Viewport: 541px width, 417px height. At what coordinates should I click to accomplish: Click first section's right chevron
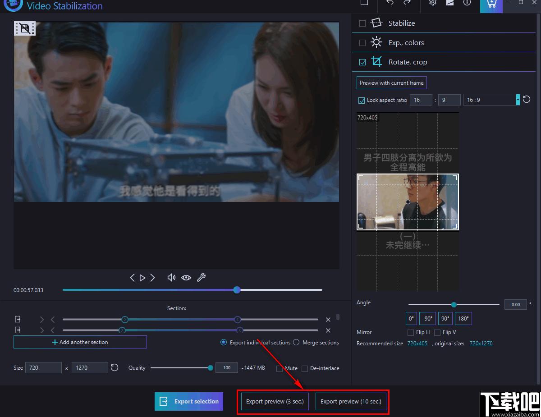[x=42, y=320]
